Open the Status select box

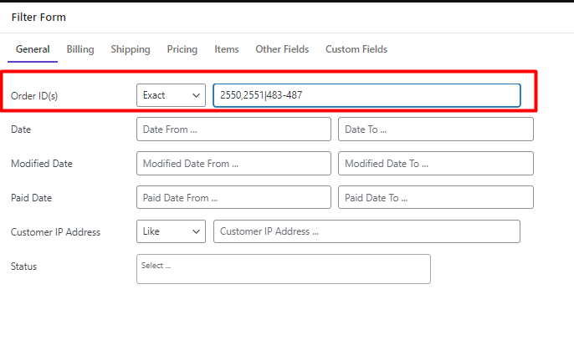284,269
